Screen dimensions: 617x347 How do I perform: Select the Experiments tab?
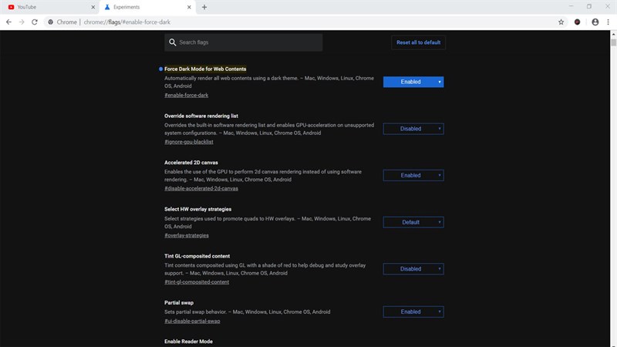tap(147, 7)
